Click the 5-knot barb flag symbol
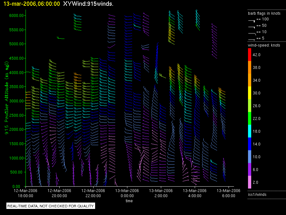286x215 pixels. (252, 39)
